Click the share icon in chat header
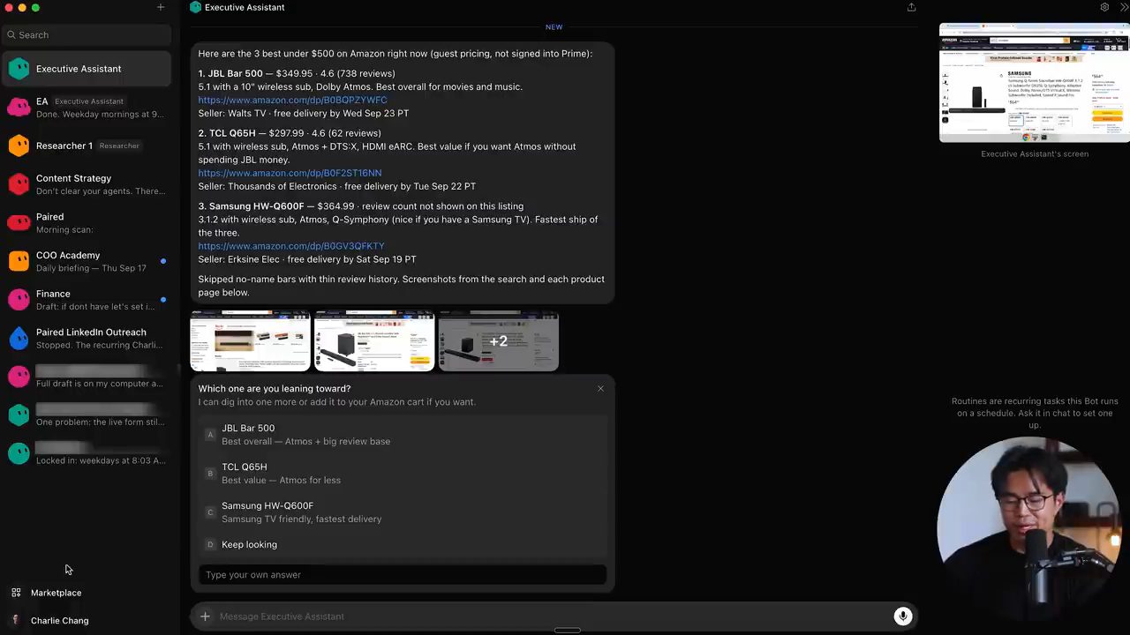1130x635 pixels. [911, 7]
